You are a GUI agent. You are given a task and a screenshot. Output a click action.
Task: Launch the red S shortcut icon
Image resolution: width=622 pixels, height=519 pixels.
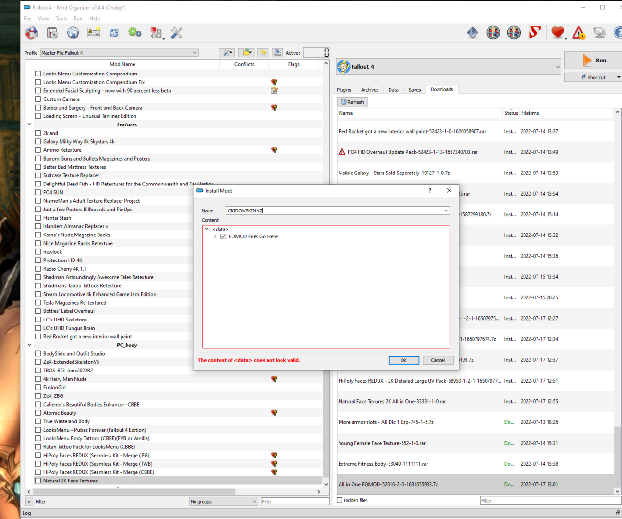(x=535, y=33)
